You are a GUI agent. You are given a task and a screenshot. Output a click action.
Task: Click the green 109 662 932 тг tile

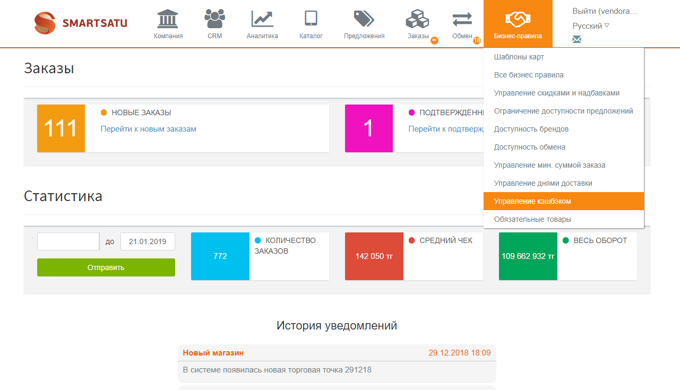point(528,256)
